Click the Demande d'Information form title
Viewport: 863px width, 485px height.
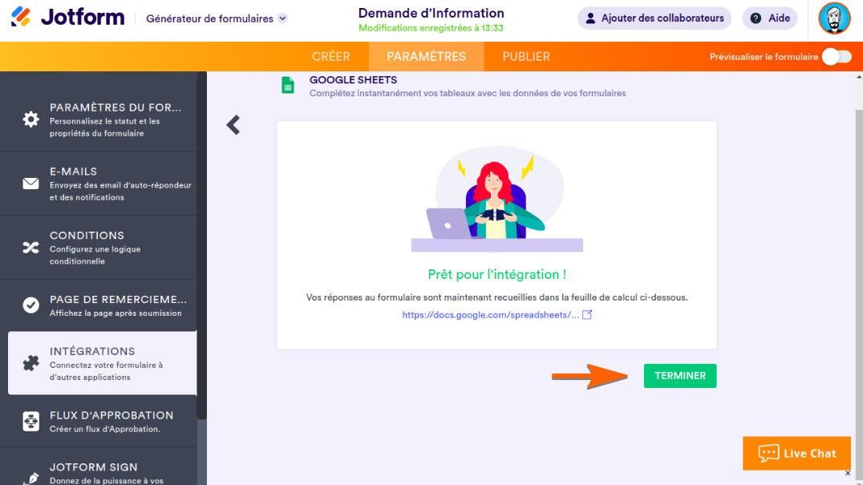tap(431, 13)
